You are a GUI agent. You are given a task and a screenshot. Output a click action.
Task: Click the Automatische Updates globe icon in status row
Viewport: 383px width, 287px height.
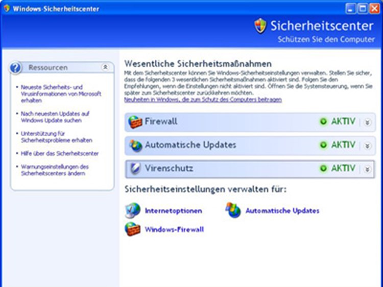[135, 145]
